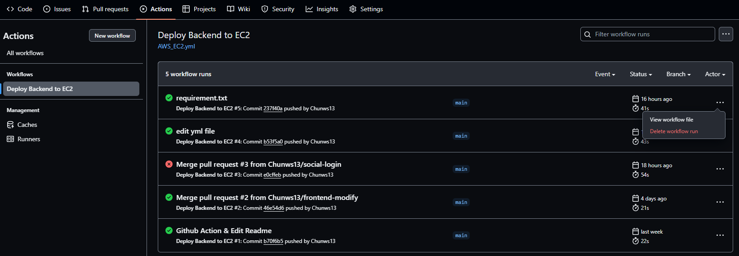Expand the Branch filter dropdown
Viewport: 739px width, 256px height.
(679, 74)
